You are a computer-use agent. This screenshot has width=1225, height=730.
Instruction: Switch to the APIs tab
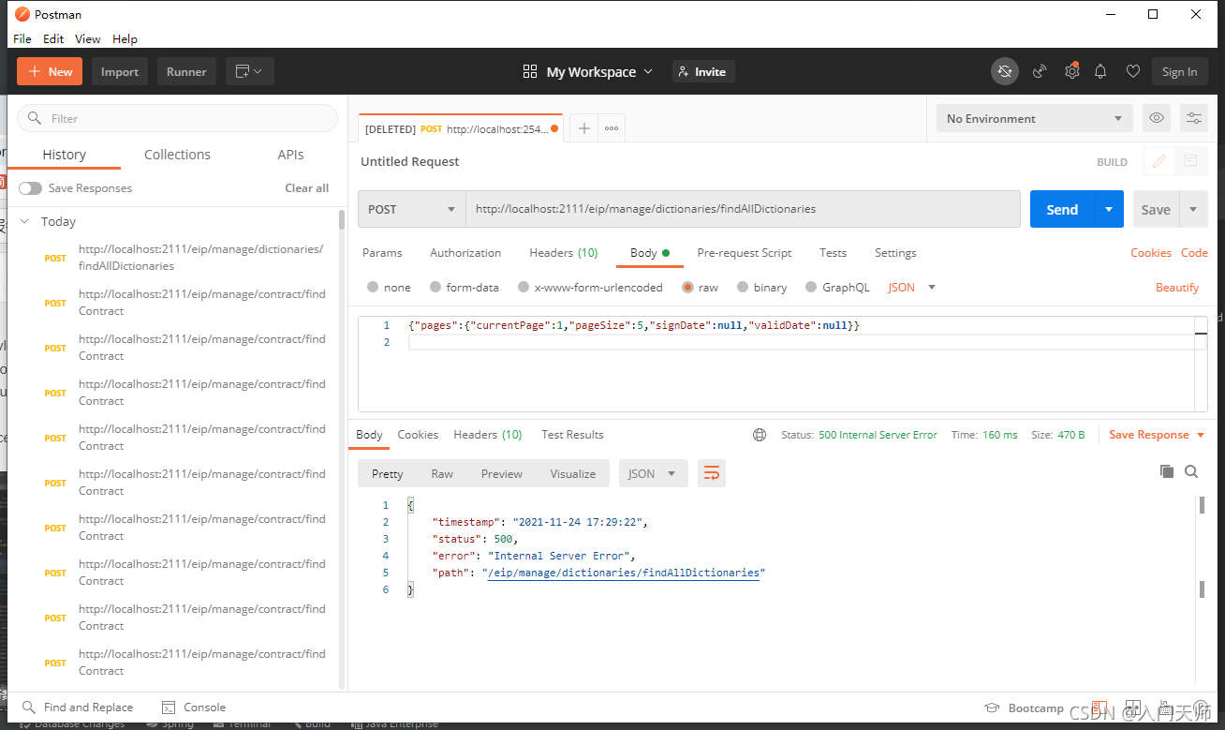[x=290, y=155]
